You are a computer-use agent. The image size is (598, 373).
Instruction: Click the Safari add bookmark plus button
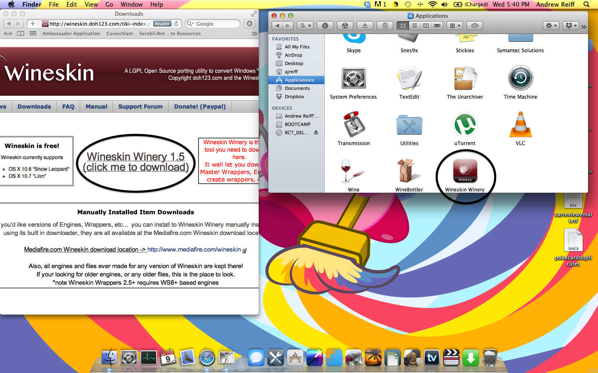(x=33, y=24)
